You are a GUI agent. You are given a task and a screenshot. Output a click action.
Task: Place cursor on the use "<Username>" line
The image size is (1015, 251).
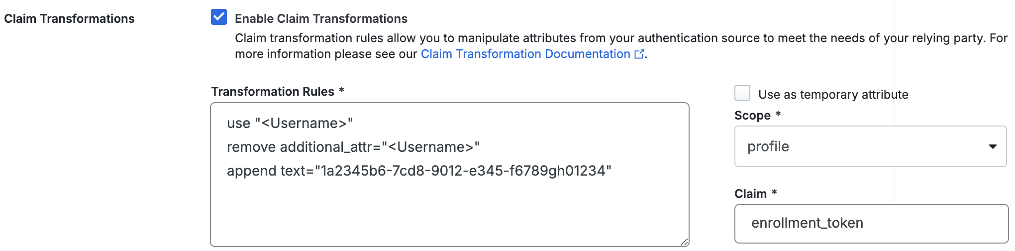pos(290,124)
